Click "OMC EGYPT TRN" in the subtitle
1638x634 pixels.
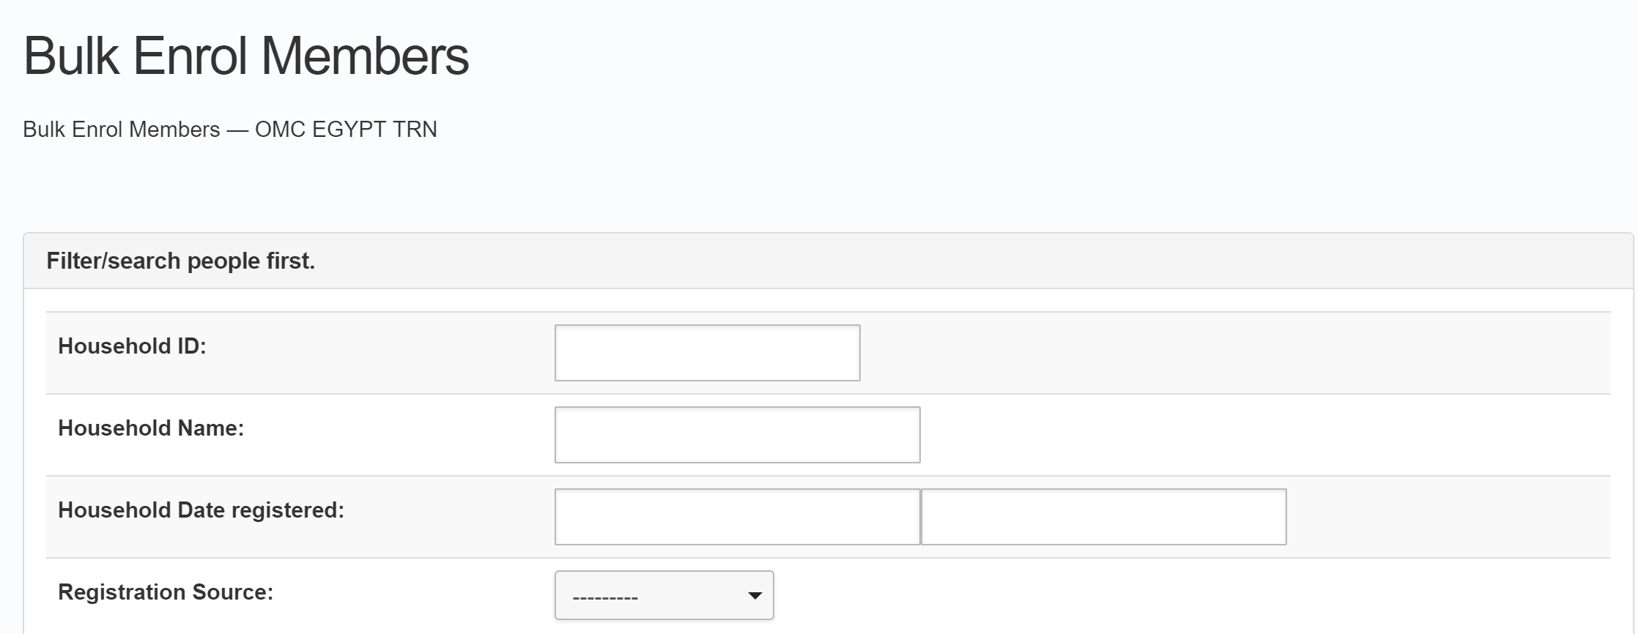346,130
